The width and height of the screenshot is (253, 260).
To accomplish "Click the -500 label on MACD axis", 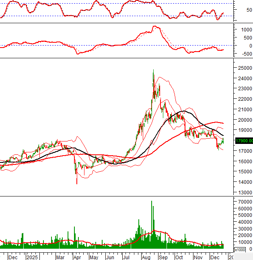I will pyautogui.click(x=244, y=53).
